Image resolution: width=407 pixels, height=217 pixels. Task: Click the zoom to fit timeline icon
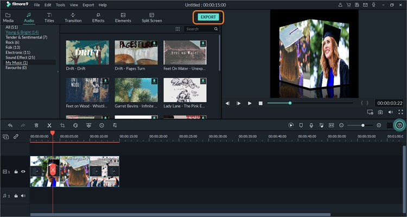coord(331,125)
